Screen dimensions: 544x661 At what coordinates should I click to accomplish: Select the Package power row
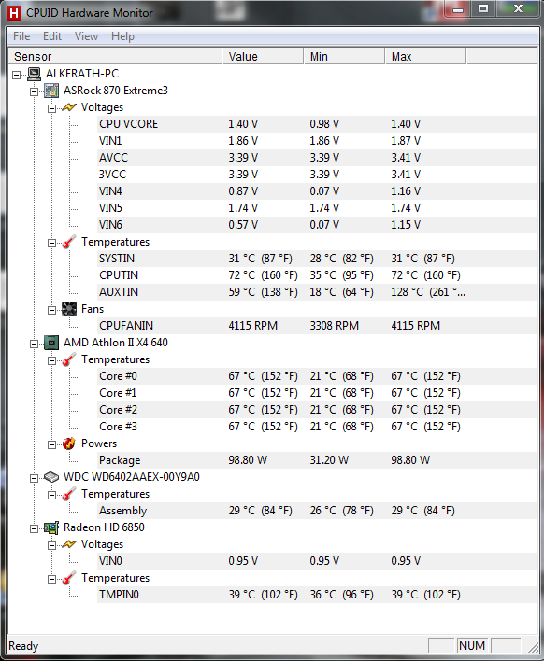click(318, 460)
